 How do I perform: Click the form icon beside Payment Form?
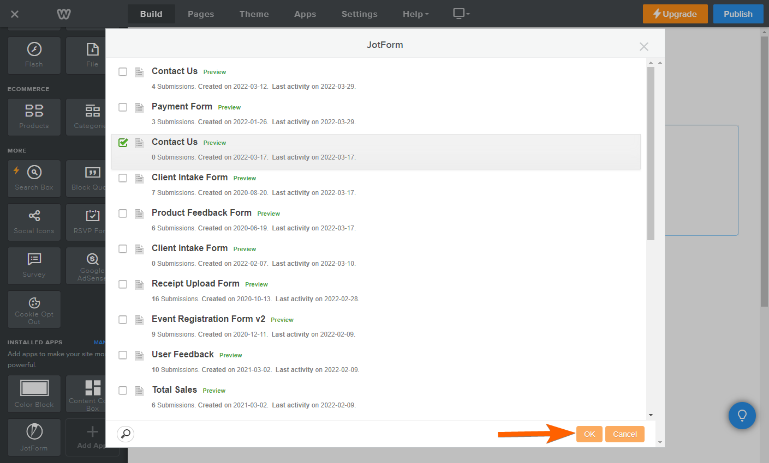(140, 107)
